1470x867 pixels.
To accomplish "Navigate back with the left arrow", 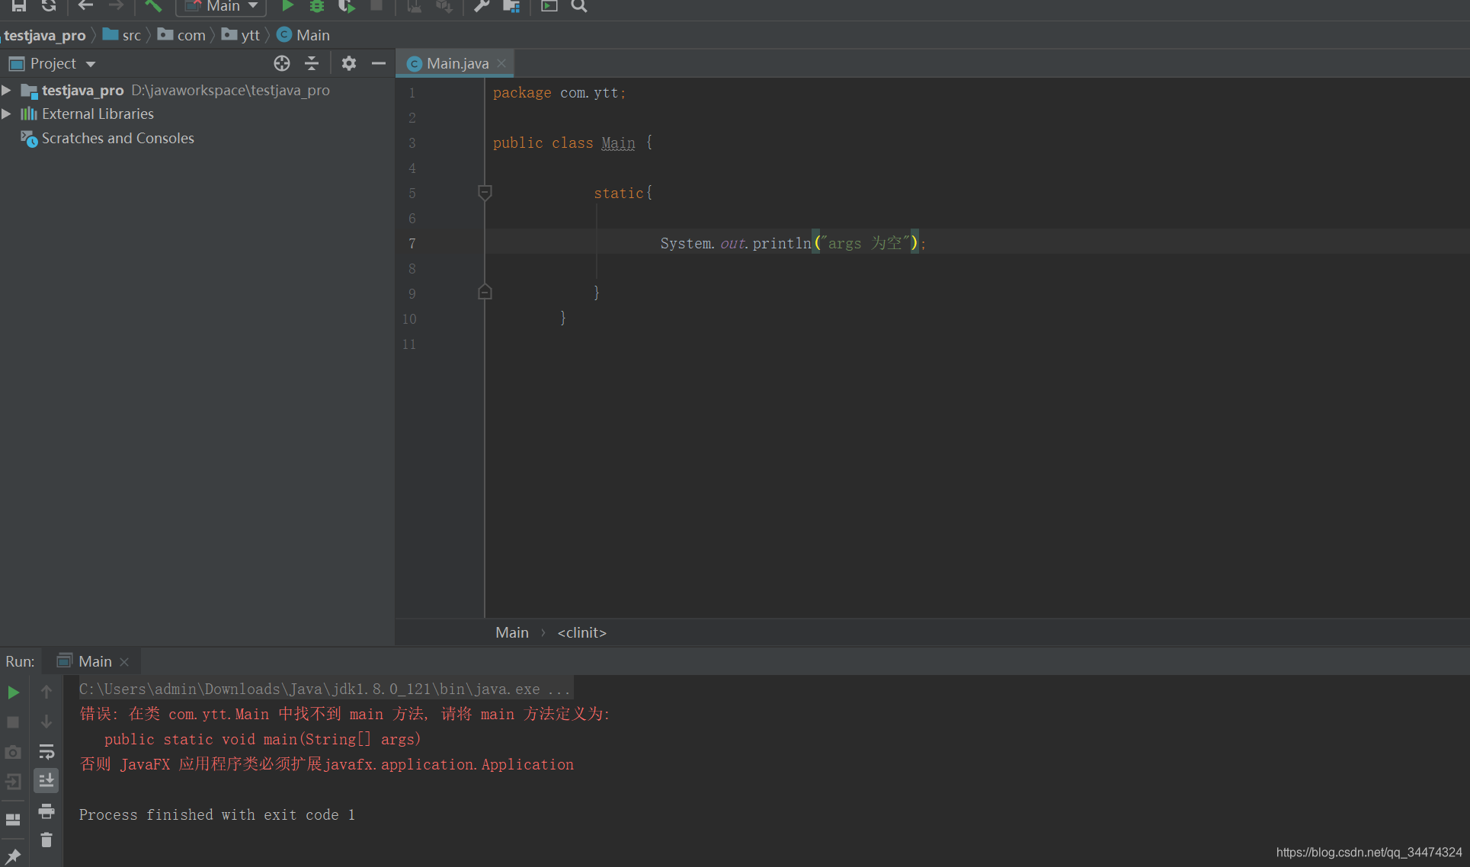I will tap(85, 5).
